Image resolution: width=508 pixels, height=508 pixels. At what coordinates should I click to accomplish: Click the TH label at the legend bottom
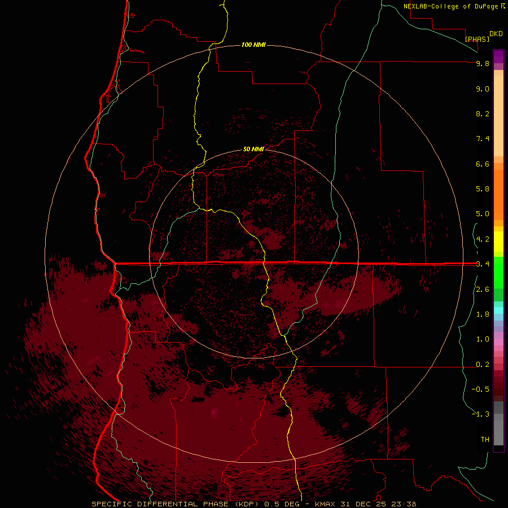point(485,440)
